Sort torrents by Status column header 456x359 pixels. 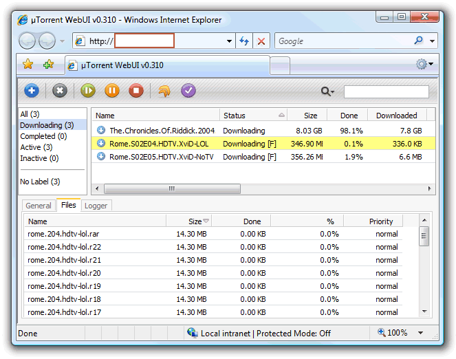click(x=253, y=116)
